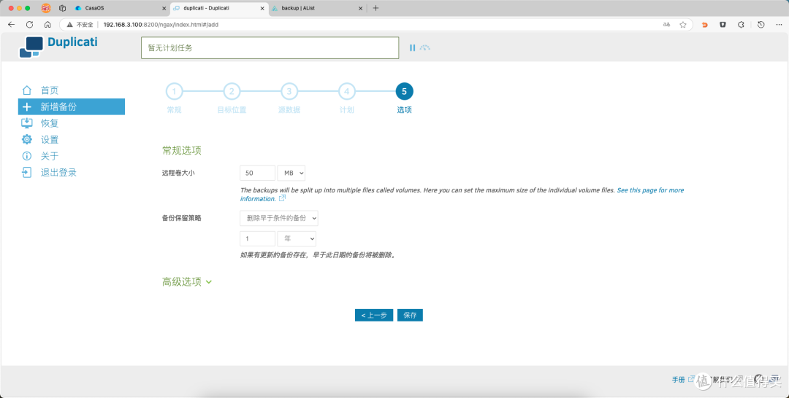Click the orange arrow extension icon
This screenshot has width=789, height=398.
click(704, 25)
